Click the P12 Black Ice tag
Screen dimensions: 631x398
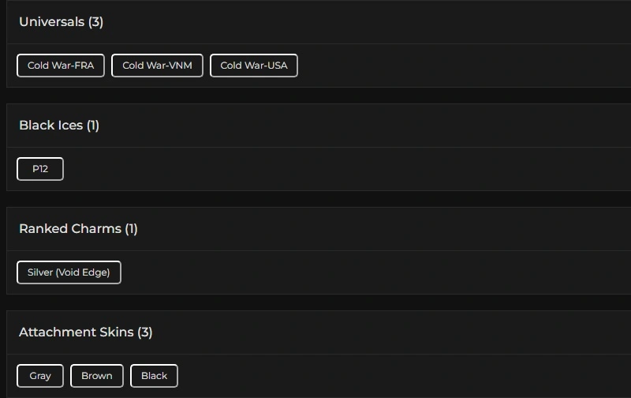click(x=40, y=169)
